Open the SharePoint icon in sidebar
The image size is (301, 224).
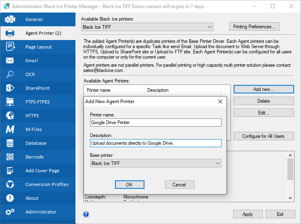pos(10,88)
